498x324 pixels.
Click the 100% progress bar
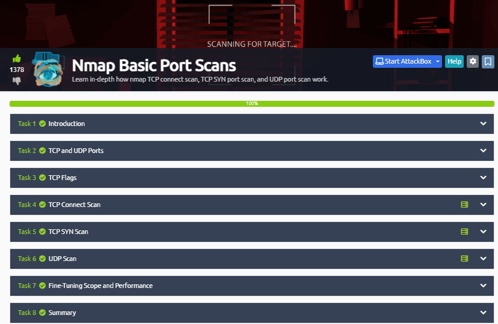coord(252,104)
